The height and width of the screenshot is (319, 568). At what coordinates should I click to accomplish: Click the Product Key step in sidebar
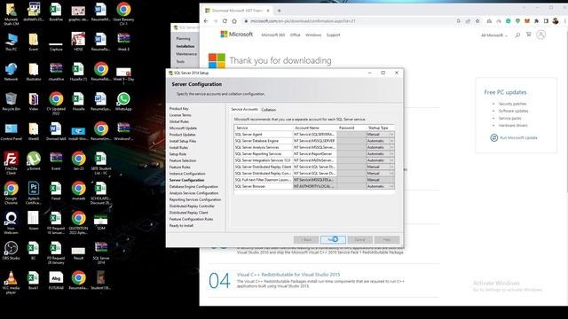[x=179, y=108]
